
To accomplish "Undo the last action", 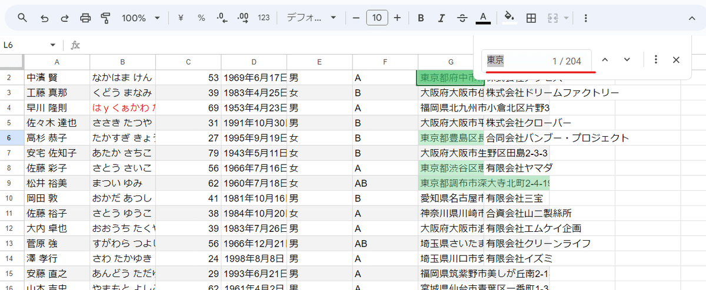I will pyautogui.click(x=44, y=18).
